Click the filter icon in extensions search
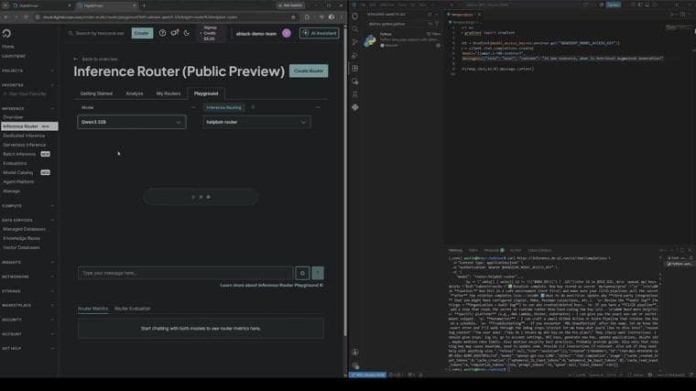This screenshot has height=391, width=696. [x=437, y=24]
